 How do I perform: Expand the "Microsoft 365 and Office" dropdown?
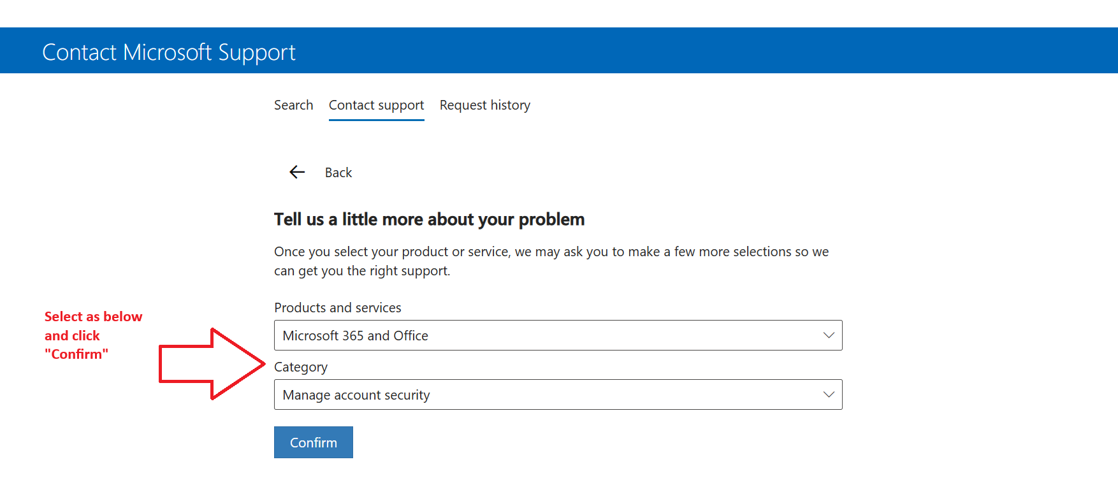558,335
